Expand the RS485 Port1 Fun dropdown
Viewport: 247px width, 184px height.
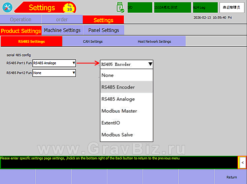pos(54,63)
